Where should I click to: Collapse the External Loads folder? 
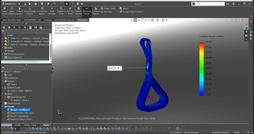point(2,87)
